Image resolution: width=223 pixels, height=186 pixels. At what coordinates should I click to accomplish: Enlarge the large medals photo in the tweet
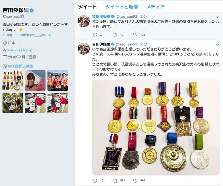pos(156,127)
